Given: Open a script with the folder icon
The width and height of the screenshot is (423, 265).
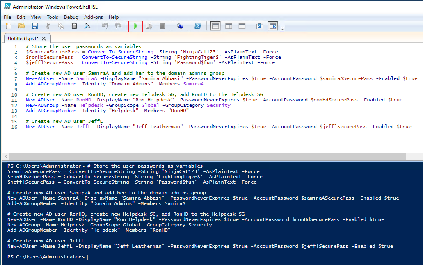Looking at the screenshot, I should (x=22, y=26).
